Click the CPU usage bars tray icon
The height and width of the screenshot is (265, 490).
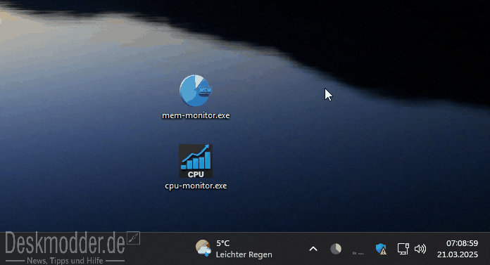358,253
